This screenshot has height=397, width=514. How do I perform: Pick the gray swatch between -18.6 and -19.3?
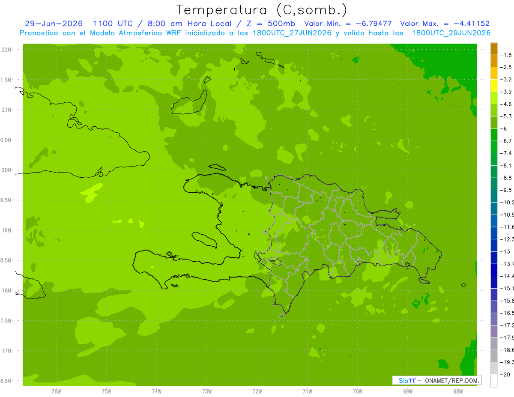coord(494,356)
